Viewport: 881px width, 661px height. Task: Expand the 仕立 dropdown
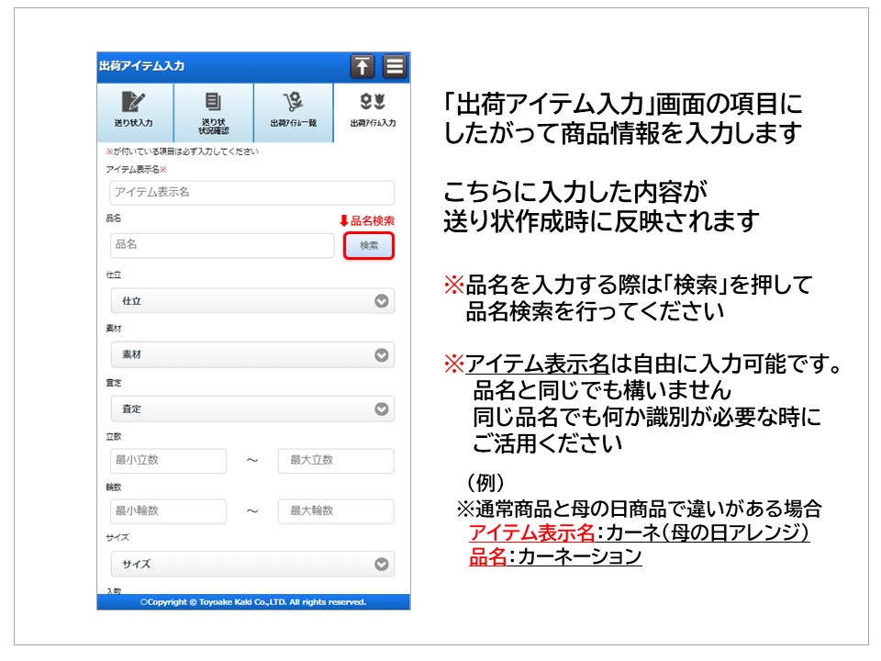coord(252,301)
